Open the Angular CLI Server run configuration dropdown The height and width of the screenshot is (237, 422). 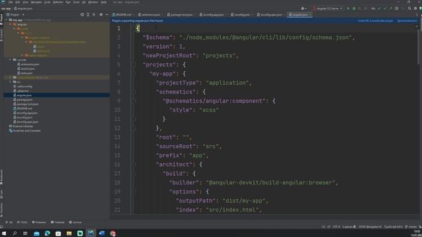[x=328, y=9]
